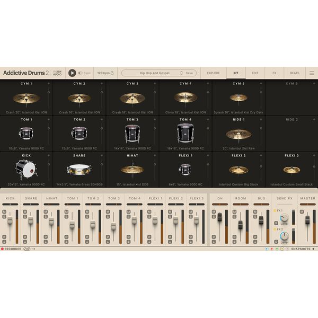The height and width of the screenshot is (318, 318).
Task: Click the HIHAT slot volume slider handle
Action: [155, 164]
